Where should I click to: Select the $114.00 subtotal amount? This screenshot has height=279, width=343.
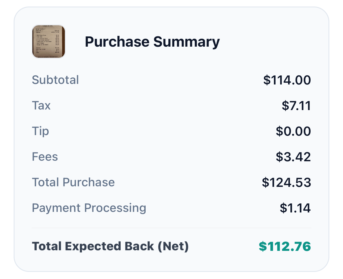click(287, 80)
